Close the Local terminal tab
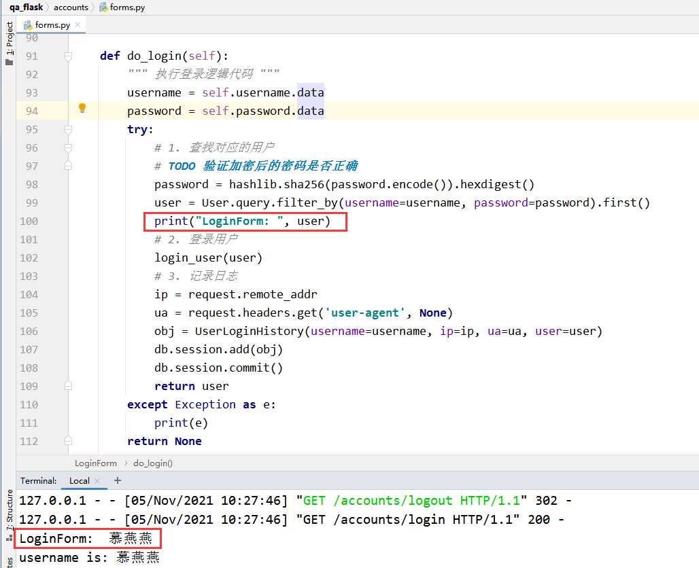 point(97,480)
